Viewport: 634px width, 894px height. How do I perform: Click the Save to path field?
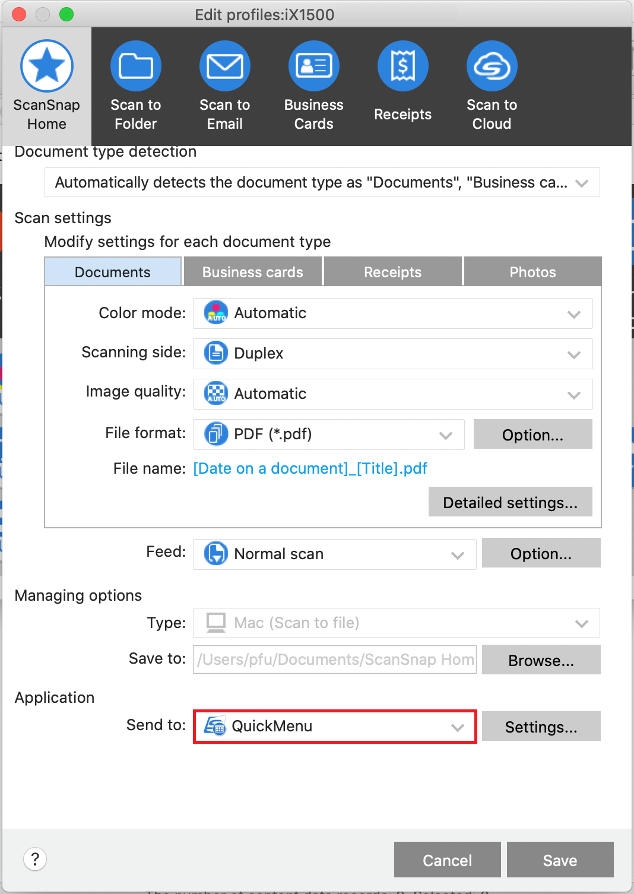pyautogui.click(x=335, y=660)
